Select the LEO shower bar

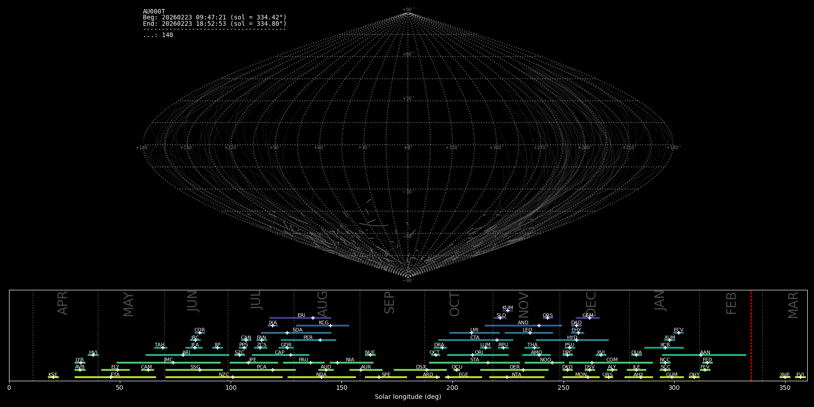529,333
